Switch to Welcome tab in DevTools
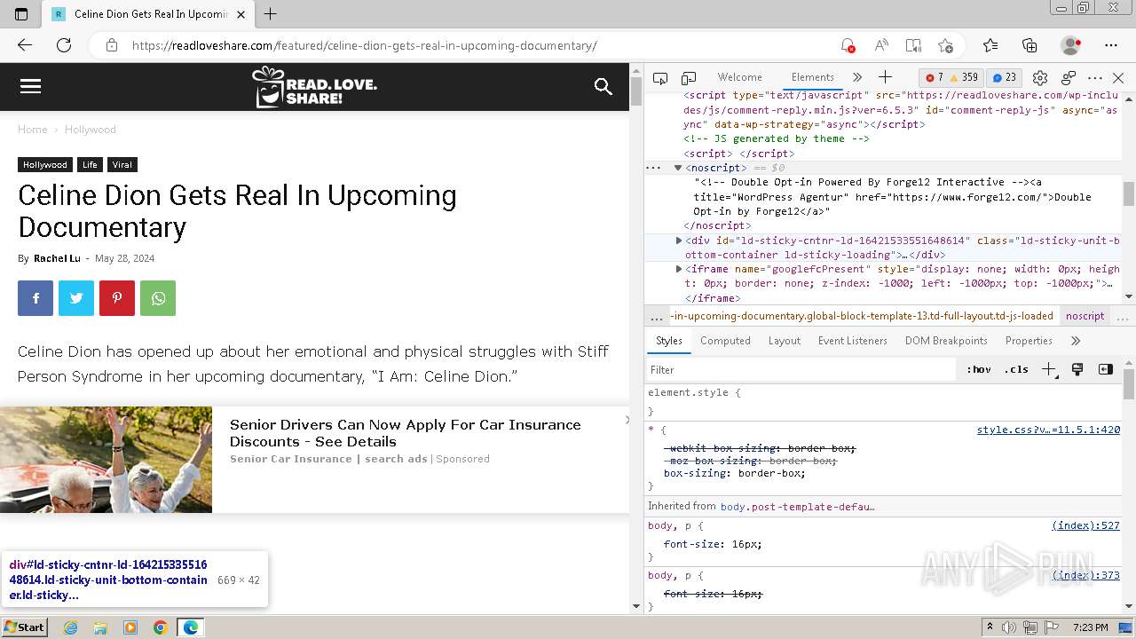The height and width of the screenshot is (639, 1136). pyautogui.click(x=739, y=77)
